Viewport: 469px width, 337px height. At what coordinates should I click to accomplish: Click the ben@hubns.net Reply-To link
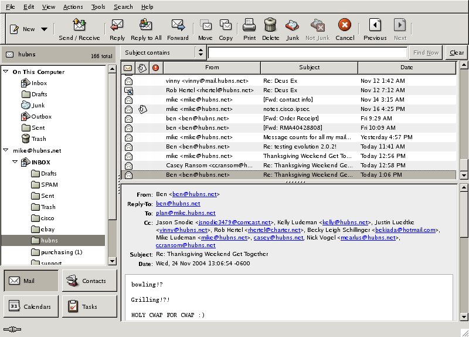178,204
